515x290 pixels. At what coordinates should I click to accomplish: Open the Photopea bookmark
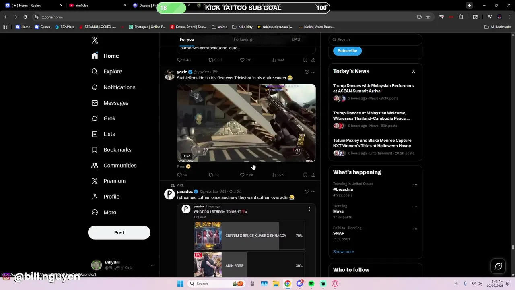click(x=147, y=27)
